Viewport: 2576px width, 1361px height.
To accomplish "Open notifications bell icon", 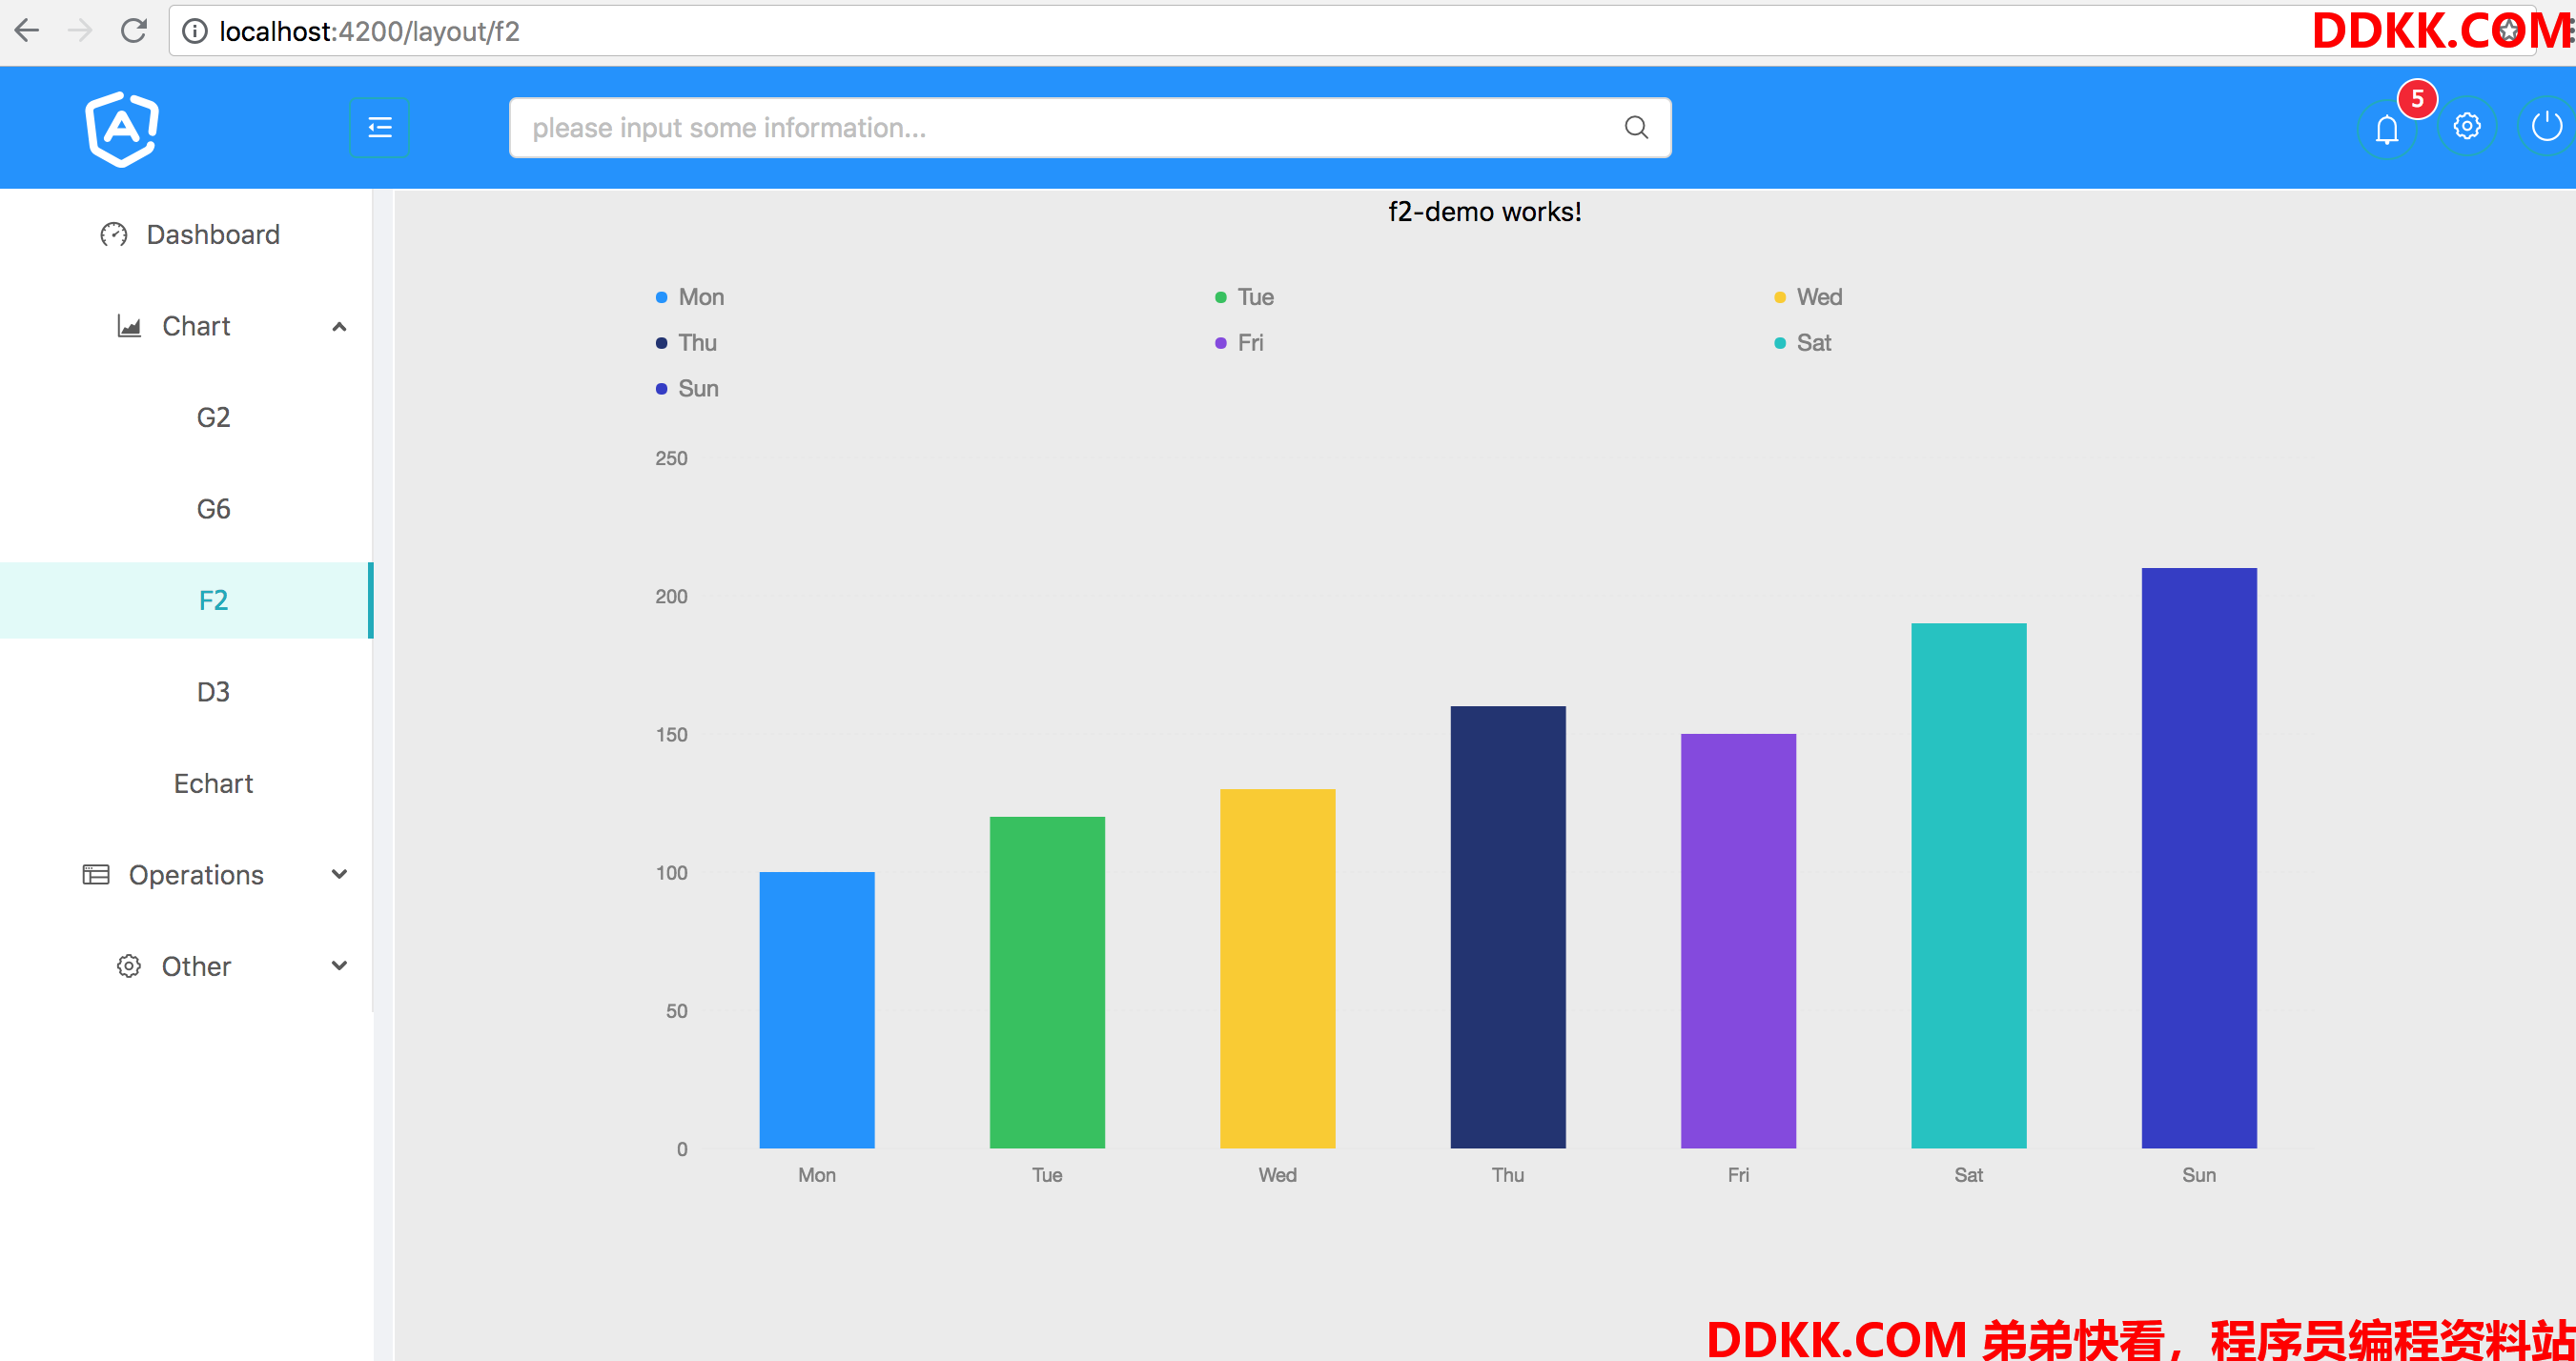I will click(2387, 129).
